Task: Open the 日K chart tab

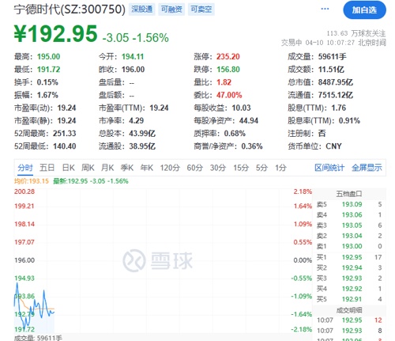Action: 68,168
